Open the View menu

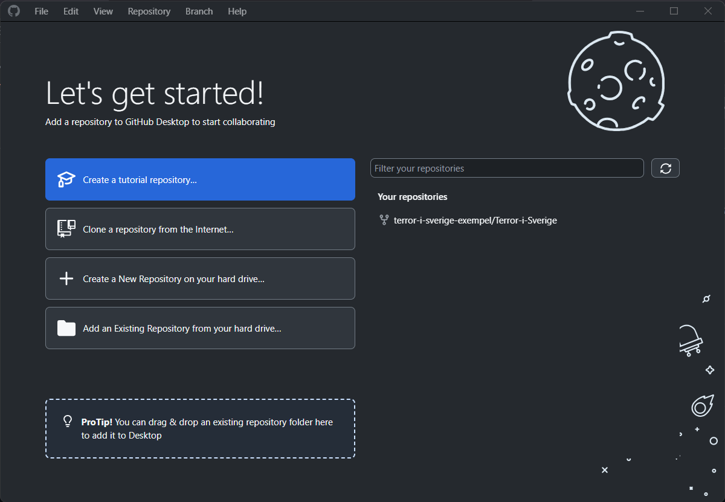pos(103,11)
